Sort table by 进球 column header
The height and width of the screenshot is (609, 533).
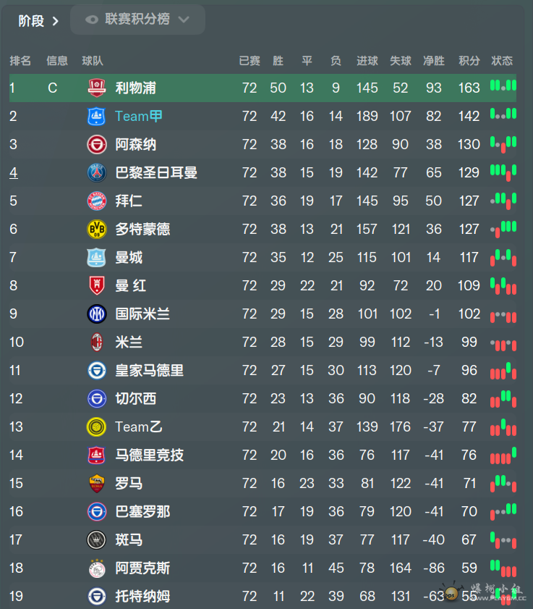367,61
